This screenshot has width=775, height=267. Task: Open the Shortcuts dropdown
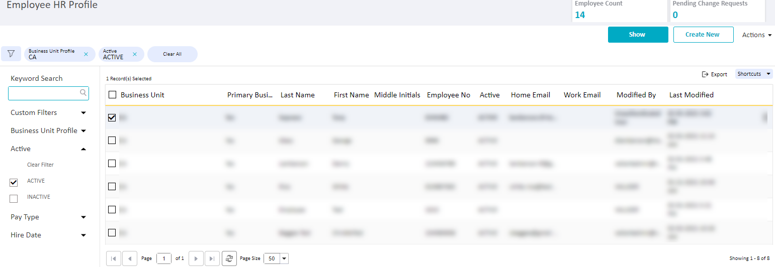pos(754,74)
